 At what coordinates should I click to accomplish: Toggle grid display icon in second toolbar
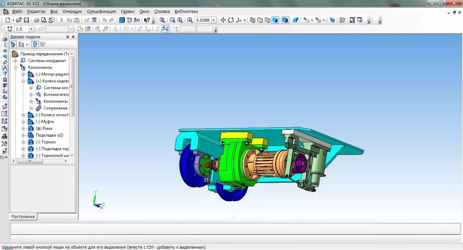click(126, 29)
